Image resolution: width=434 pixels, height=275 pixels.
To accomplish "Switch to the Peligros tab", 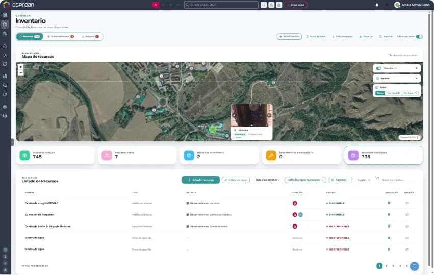I will pyautogui.click(x=90, y=37).
